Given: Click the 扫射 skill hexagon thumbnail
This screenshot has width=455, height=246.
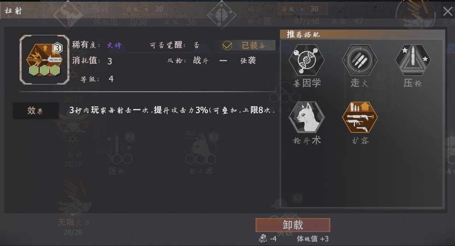Looking at the screenshot, I should [x=45, y=60].
